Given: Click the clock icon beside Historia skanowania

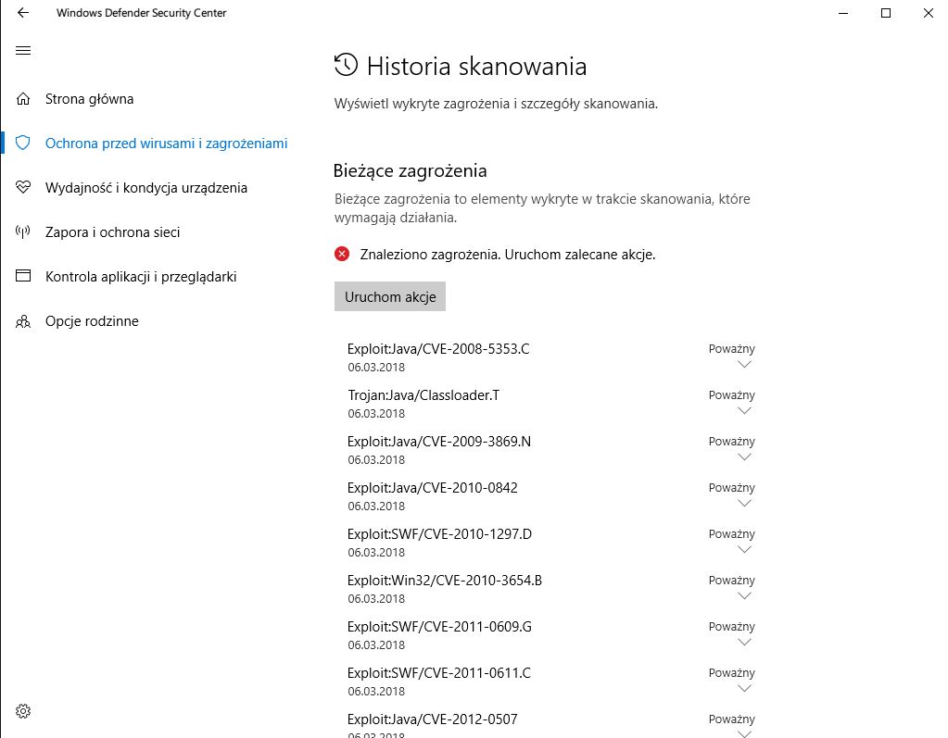Looking at the screenshot, I should click(345, 65).
